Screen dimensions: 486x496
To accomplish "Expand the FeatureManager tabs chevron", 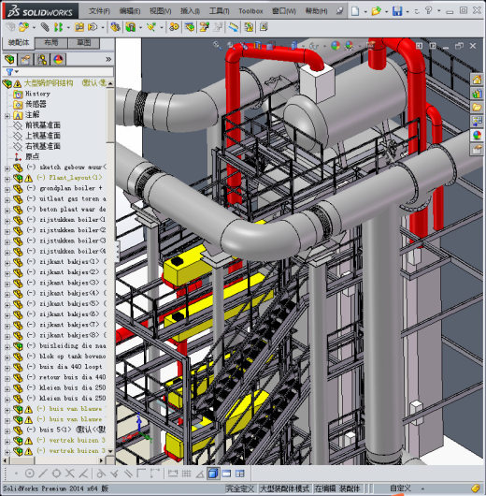I will coord(108,59).
